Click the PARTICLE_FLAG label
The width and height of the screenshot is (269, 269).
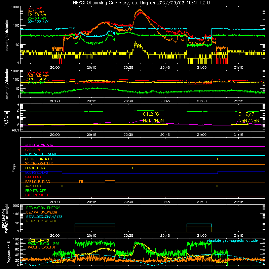(38, 181)
